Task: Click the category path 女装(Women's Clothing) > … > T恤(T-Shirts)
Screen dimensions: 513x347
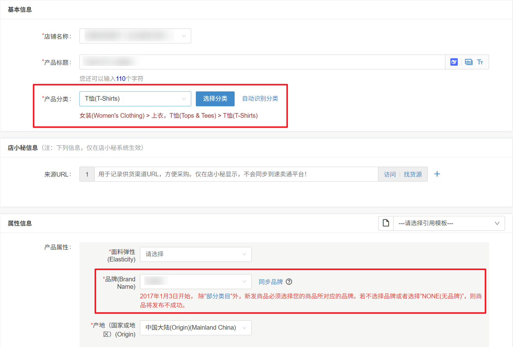Action: (169, 116)
